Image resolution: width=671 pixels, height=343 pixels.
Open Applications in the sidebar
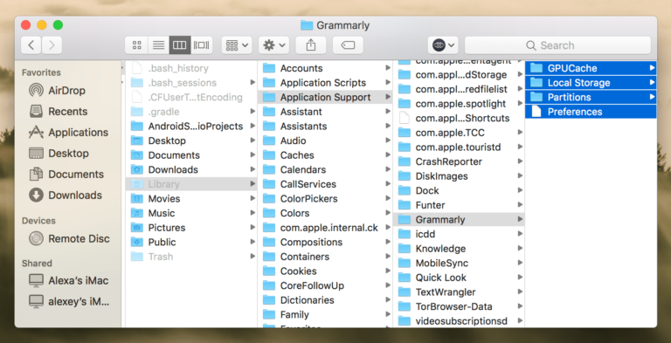(78, 133)
